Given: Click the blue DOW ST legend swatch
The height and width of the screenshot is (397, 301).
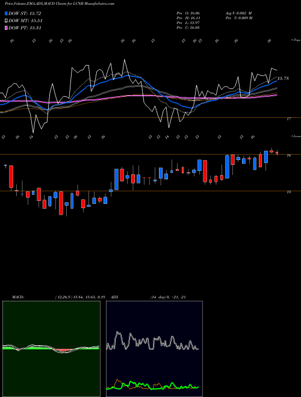Looking at the screenshot, I should pyautogui.click(x=6, y=13).
